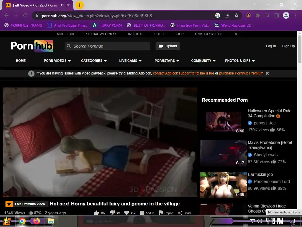The width and height of the screenshot is (302, 227).
Task: Like the video with thumbs up
Action: click(x=96, y=213)
